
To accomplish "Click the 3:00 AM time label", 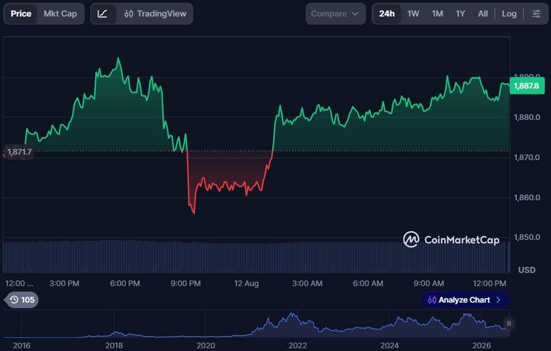I will [x=307, y=283].
